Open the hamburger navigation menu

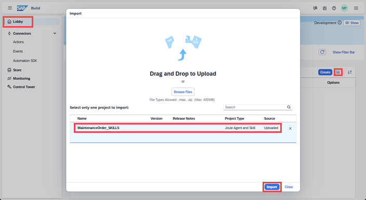[x=10, y=8]
